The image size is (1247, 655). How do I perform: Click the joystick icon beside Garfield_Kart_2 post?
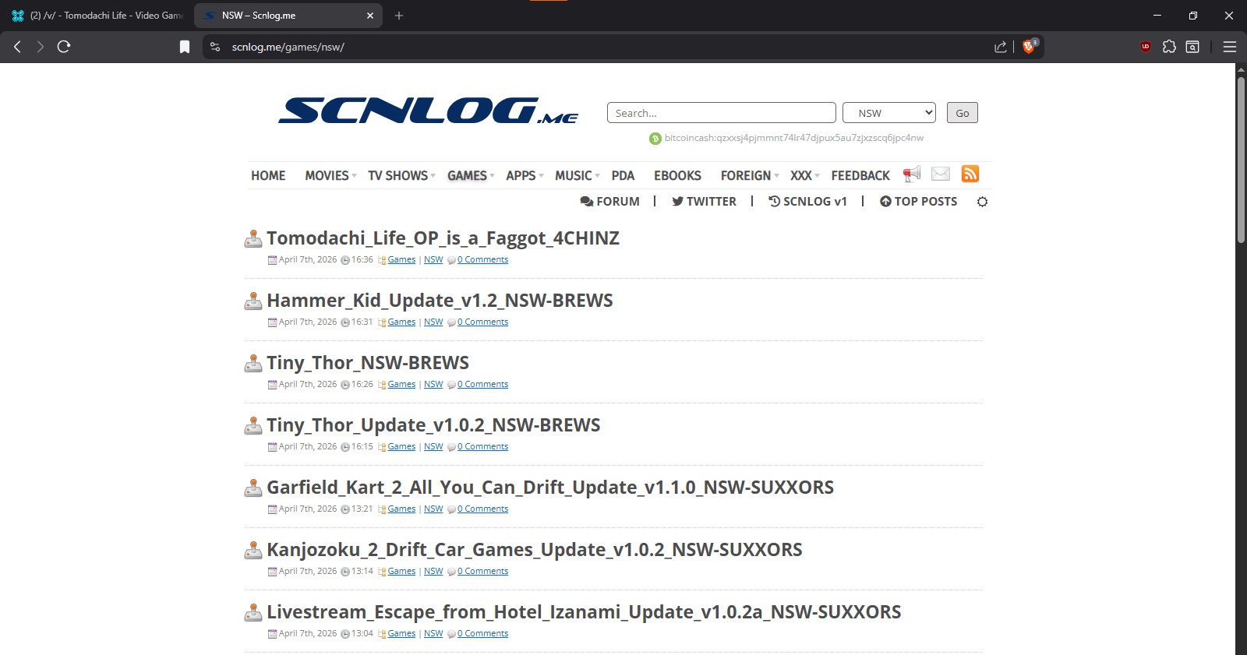point(253,488)
